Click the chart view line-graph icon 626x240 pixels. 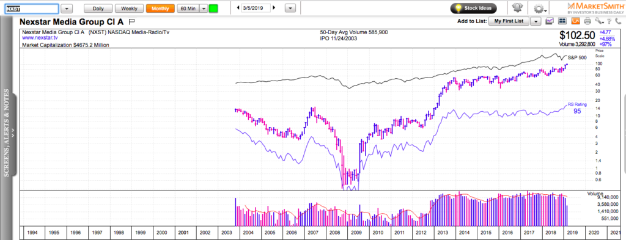tap(550, 21)
